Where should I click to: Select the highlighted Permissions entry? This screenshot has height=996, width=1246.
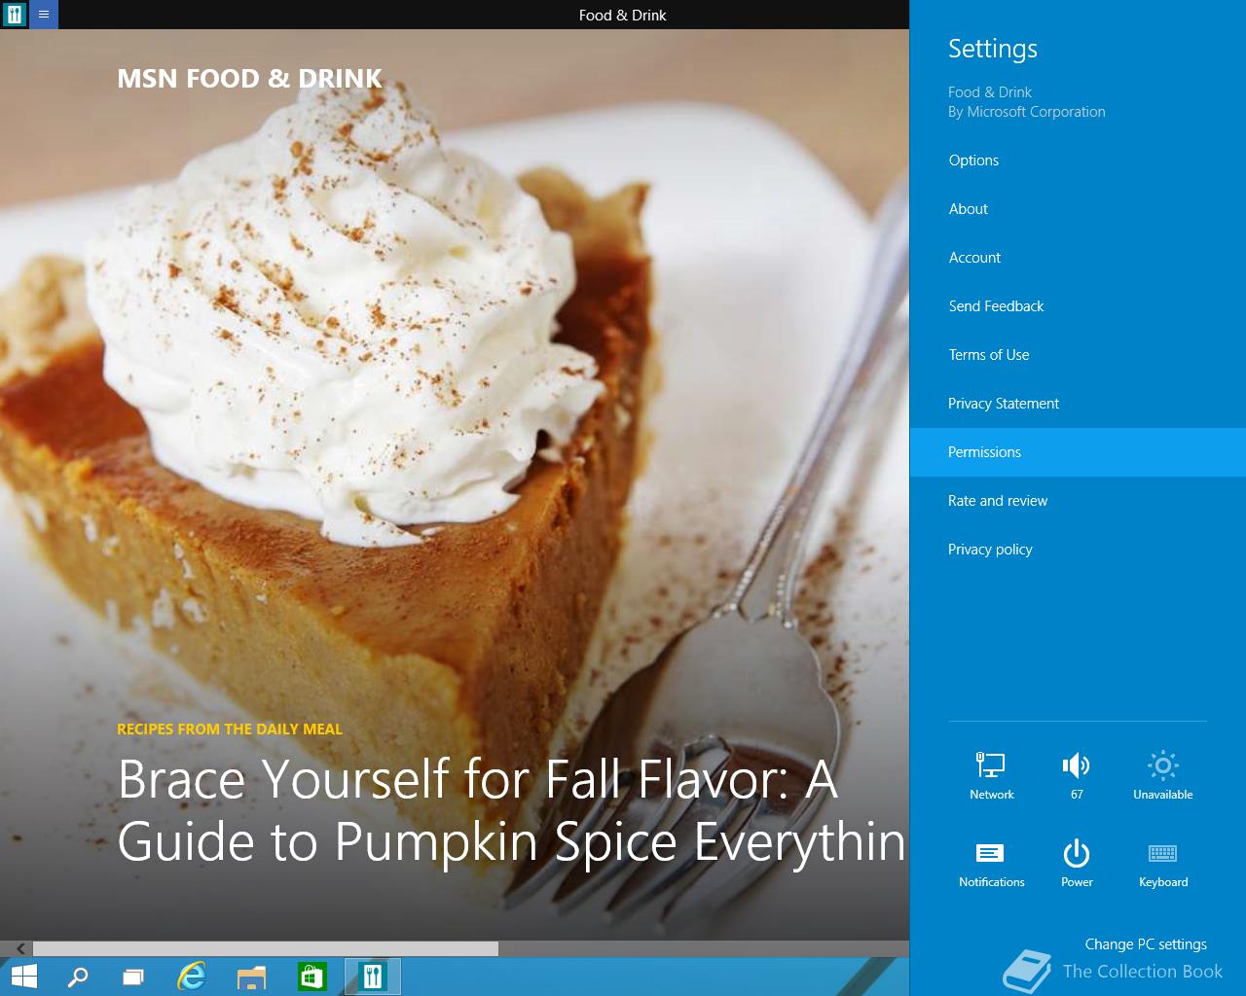click(x=1078, y=452)
